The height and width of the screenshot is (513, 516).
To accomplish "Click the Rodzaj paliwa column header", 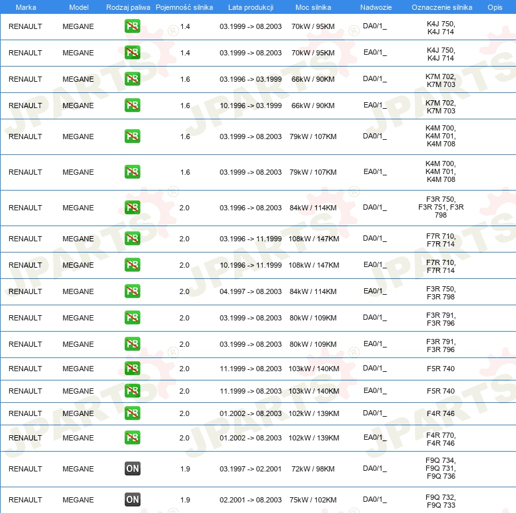I will click(x=128, y=7).
